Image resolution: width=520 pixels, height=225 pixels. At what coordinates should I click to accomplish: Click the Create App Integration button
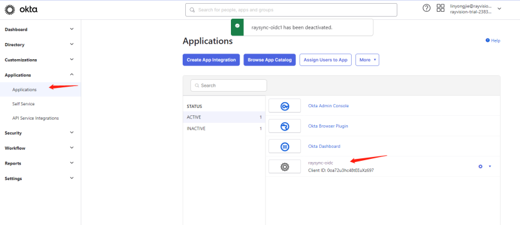pyautogui.click(x=212, y=60)
